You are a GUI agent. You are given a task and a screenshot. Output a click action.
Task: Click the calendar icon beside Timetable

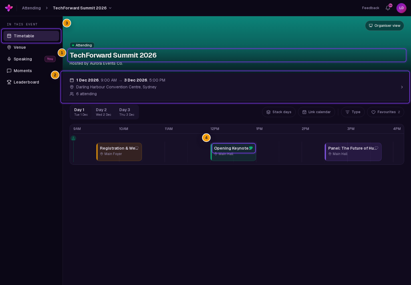(9, 36)
